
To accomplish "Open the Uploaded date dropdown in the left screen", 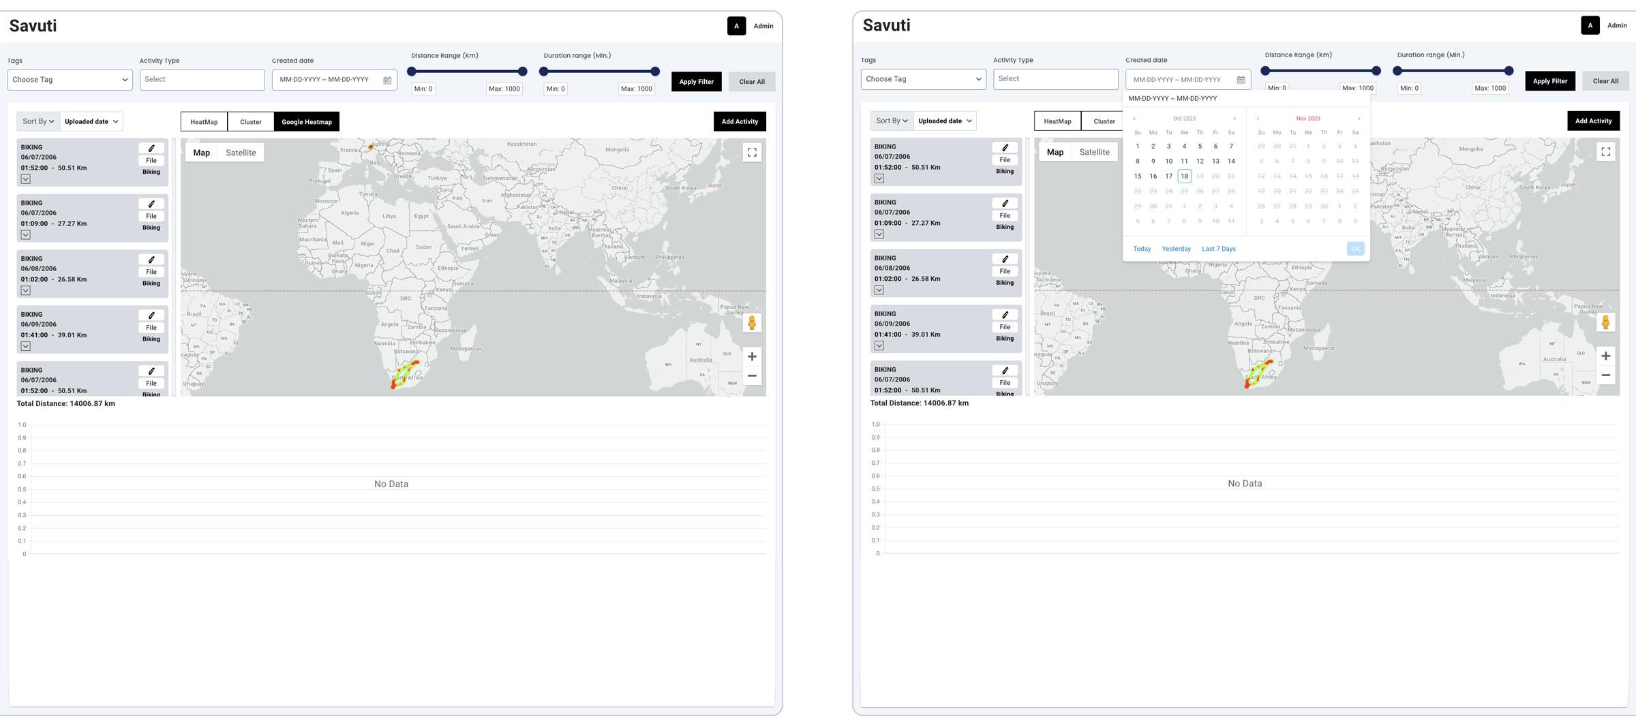I will click(91, 121).
